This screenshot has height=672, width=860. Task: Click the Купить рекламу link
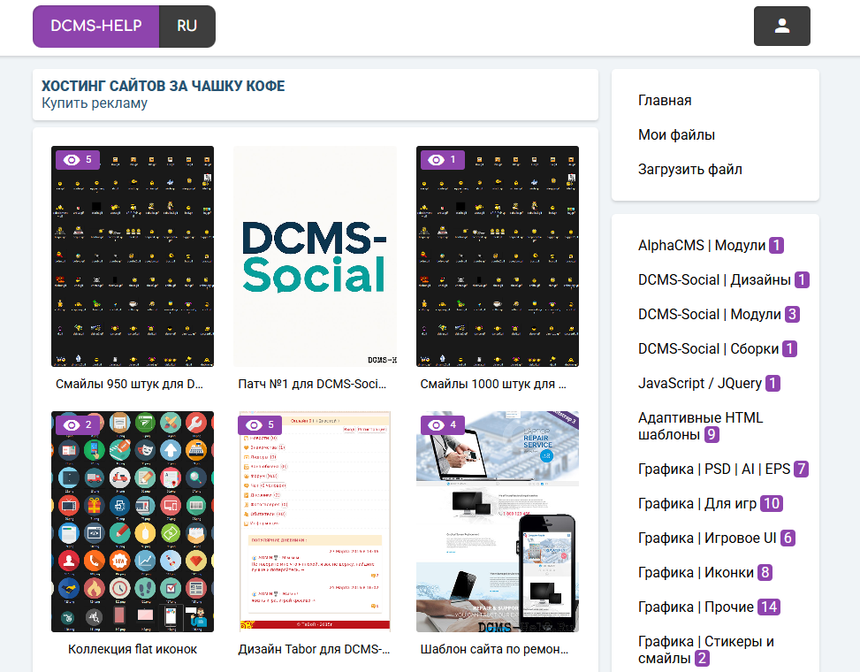coord(95,103)
